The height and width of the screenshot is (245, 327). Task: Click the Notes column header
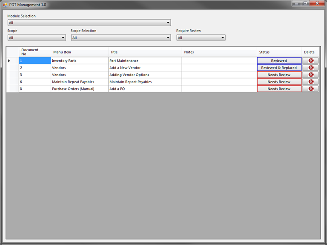tap(219, 52)
